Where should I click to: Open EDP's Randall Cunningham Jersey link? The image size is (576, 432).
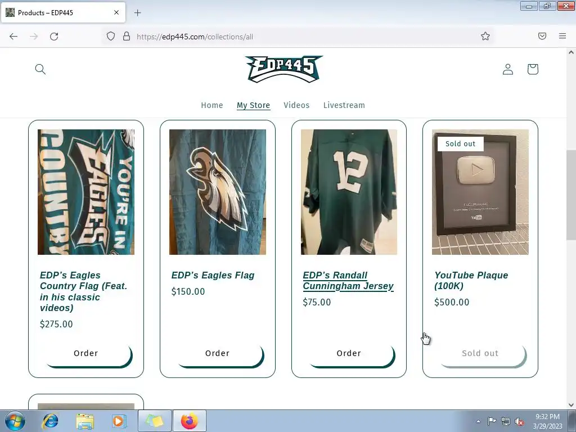pyautogui.click(x=348, y=281)
